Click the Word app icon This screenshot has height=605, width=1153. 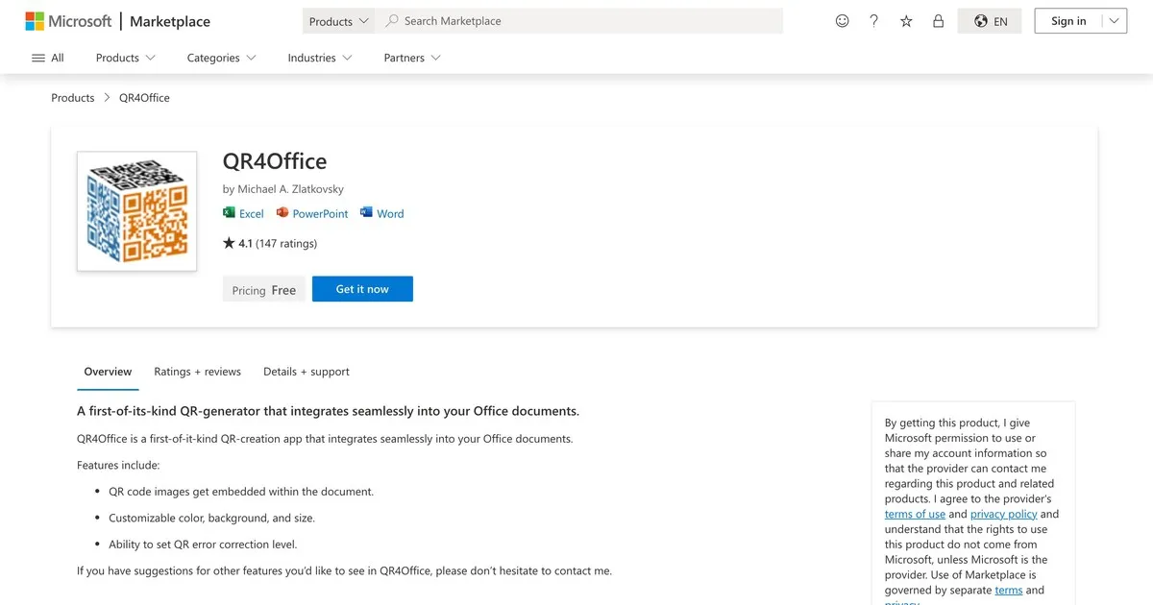click(x=365, y=212)
